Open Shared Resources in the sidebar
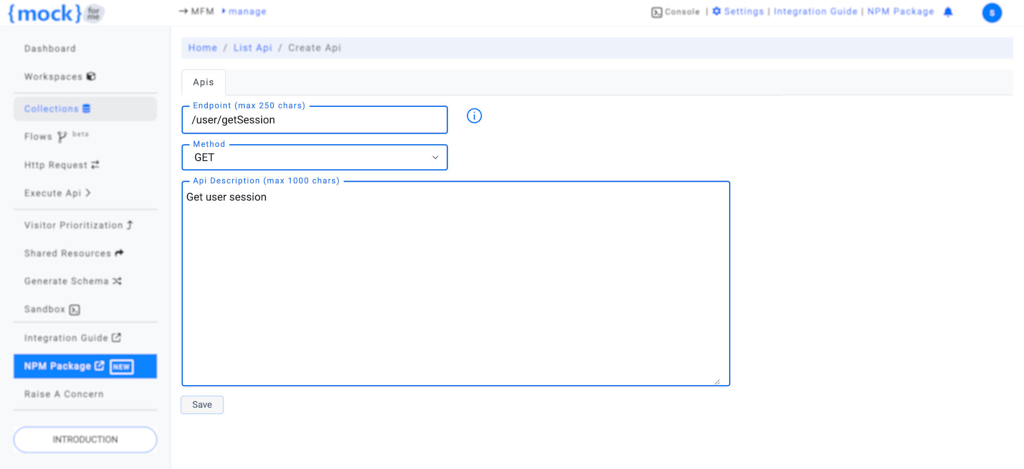 point(74,253)
